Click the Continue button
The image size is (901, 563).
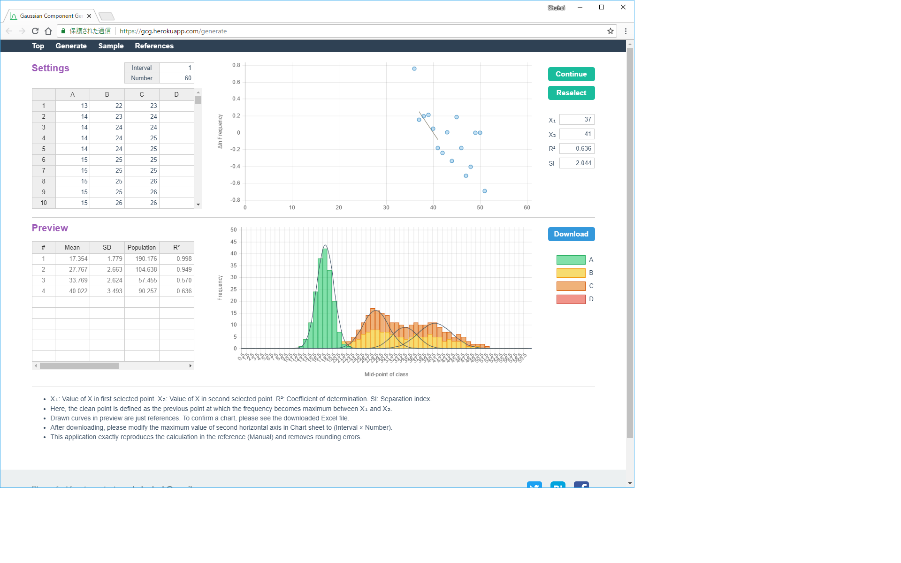[571, 74]
